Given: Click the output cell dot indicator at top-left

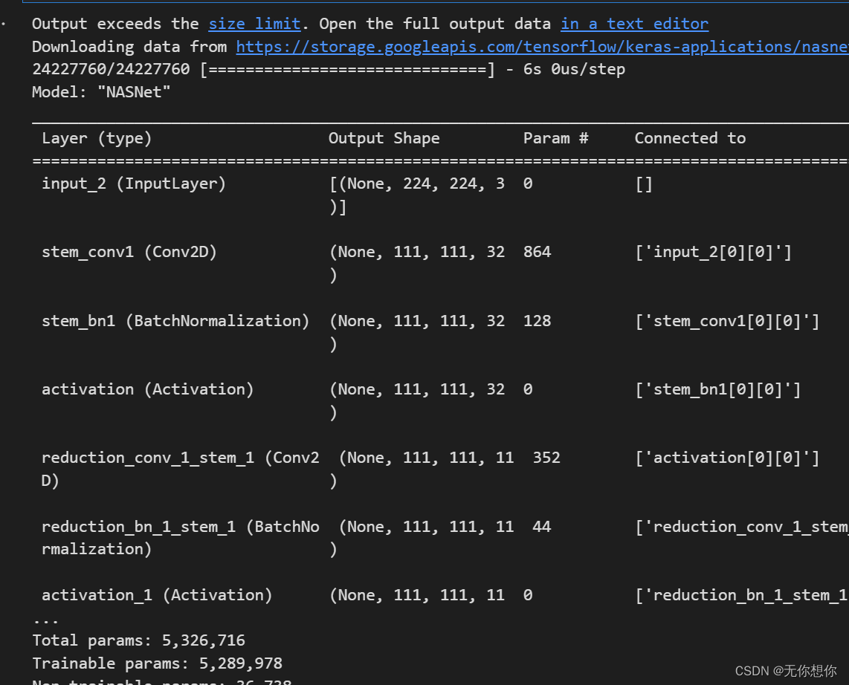Looking at the screenshot, I should (x=4, y=24).
